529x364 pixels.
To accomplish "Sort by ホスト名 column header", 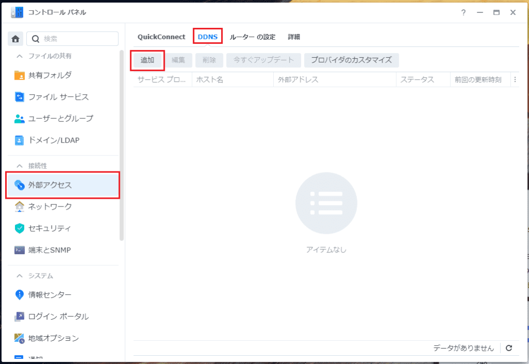I will coord(233,80).
